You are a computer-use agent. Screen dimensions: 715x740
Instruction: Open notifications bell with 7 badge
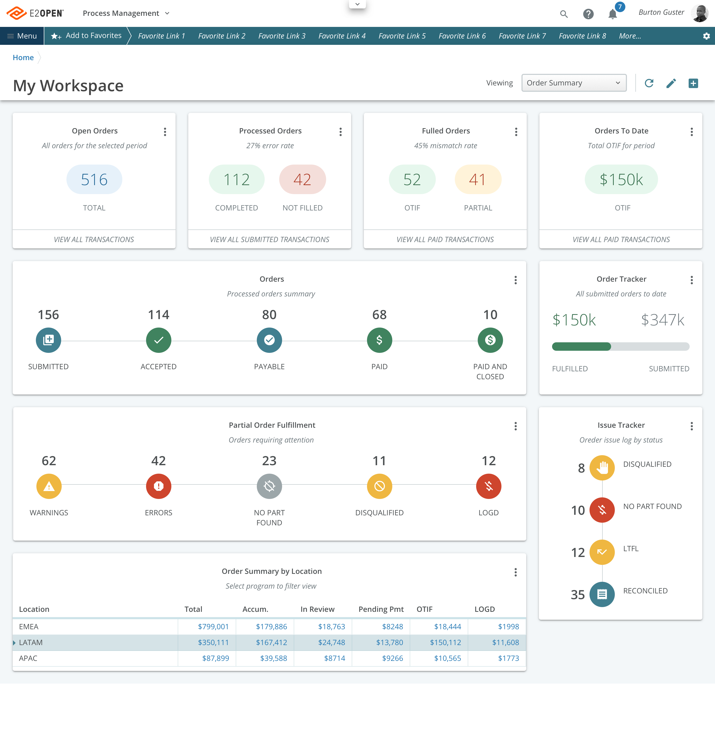(x=613, y=14)
